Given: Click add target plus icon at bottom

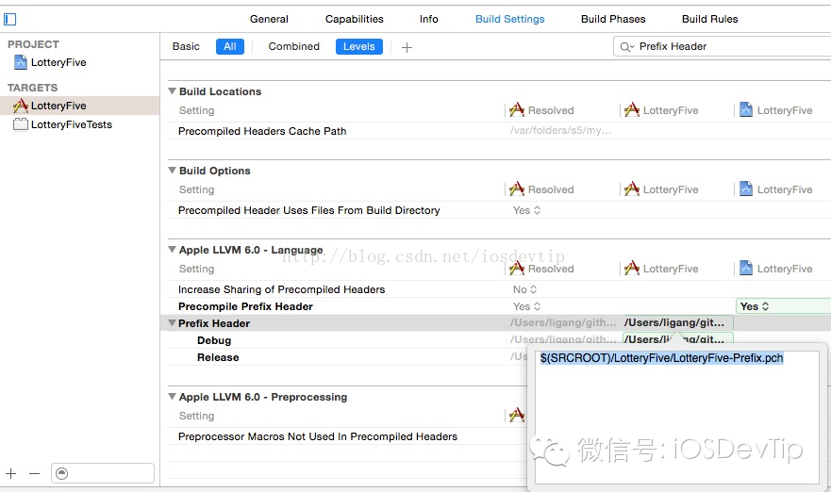Looking at the screenshot, I should pos(11,473).
